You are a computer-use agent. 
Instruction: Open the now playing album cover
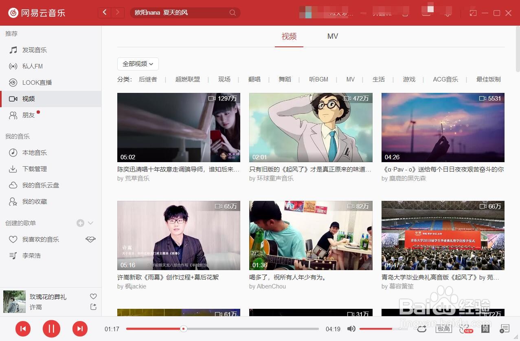point(14,301)
